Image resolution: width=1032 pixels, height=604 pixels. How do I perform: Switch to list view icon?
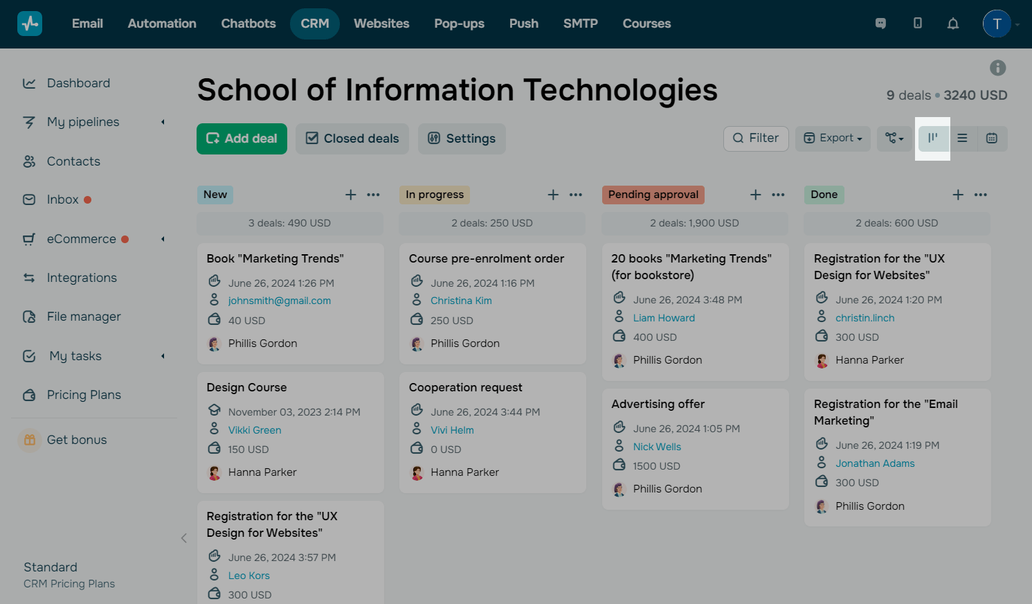point(962,139)
